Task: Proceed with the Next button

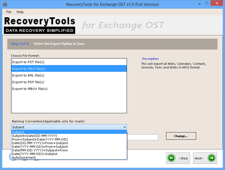Action: click(x=205, y=158)
